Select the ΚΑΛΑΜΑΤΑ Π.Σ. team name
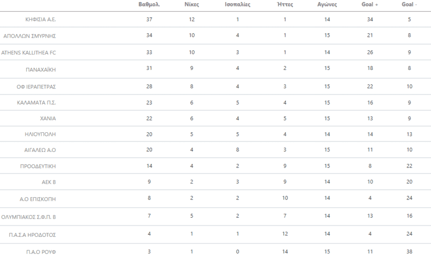 37,103
